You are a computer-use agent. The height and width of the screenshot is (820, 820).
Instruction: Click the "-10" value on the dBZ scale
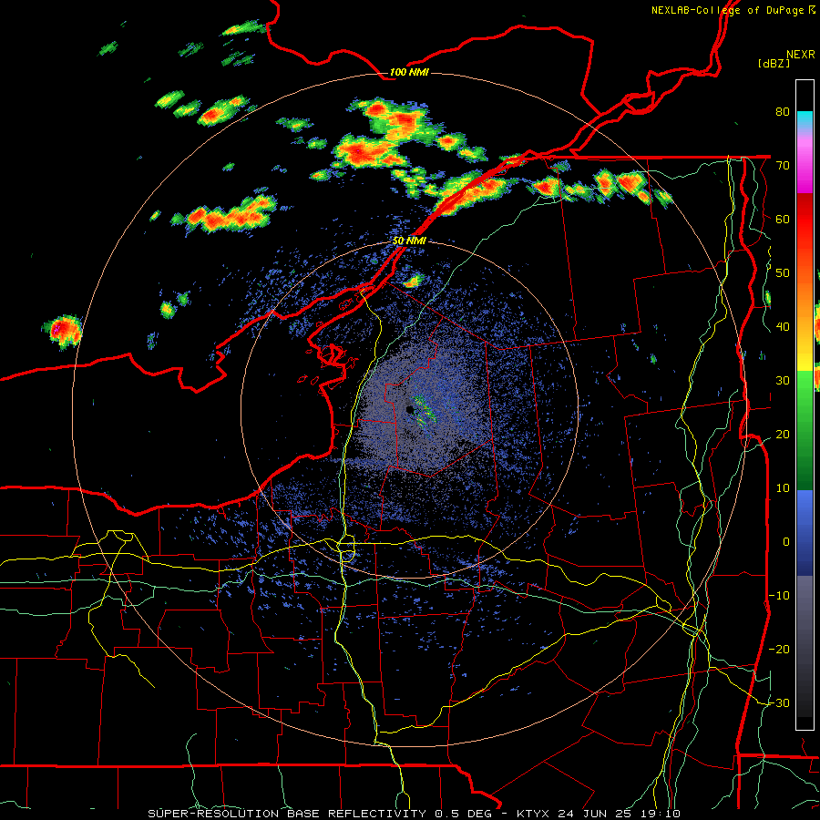(779, 595)
